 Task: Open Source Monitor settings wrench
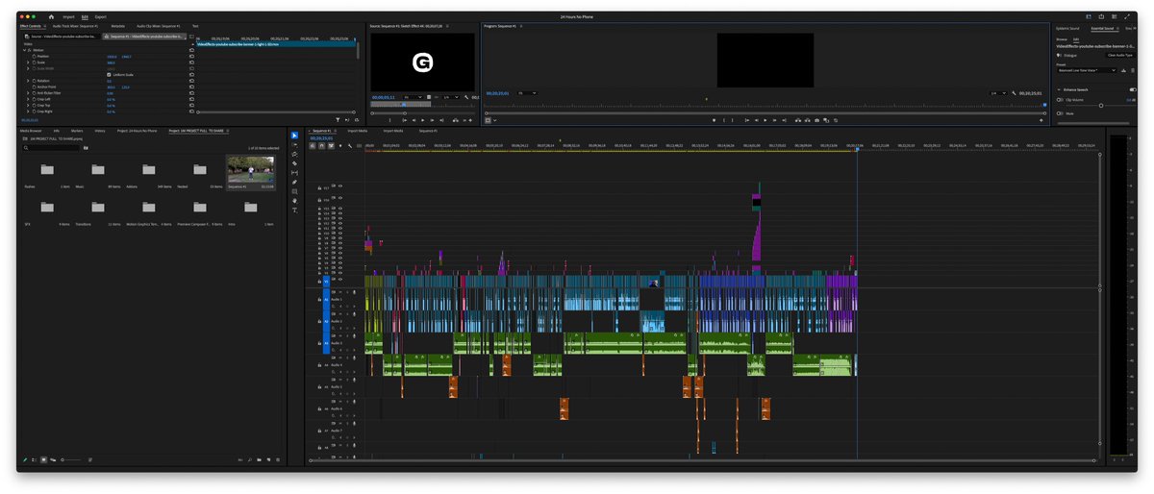coord(466,97)
